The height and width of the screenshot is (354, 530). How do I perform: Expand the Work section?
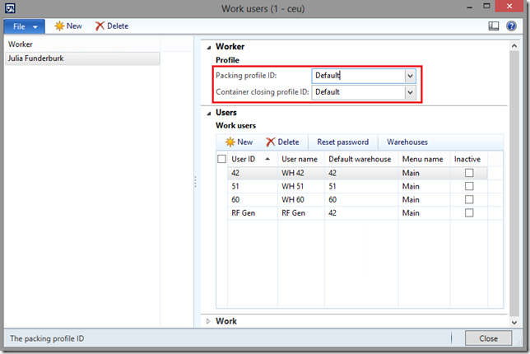[x=207, y=321]
